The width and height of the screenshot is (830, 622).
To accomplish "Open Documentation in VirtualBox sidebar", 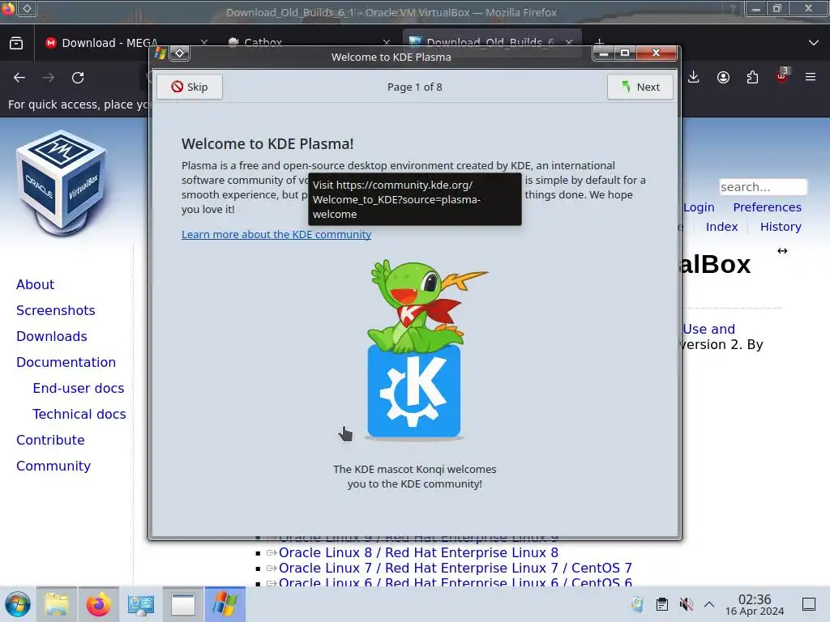I will pyautogui.click(x=66, y=362).
